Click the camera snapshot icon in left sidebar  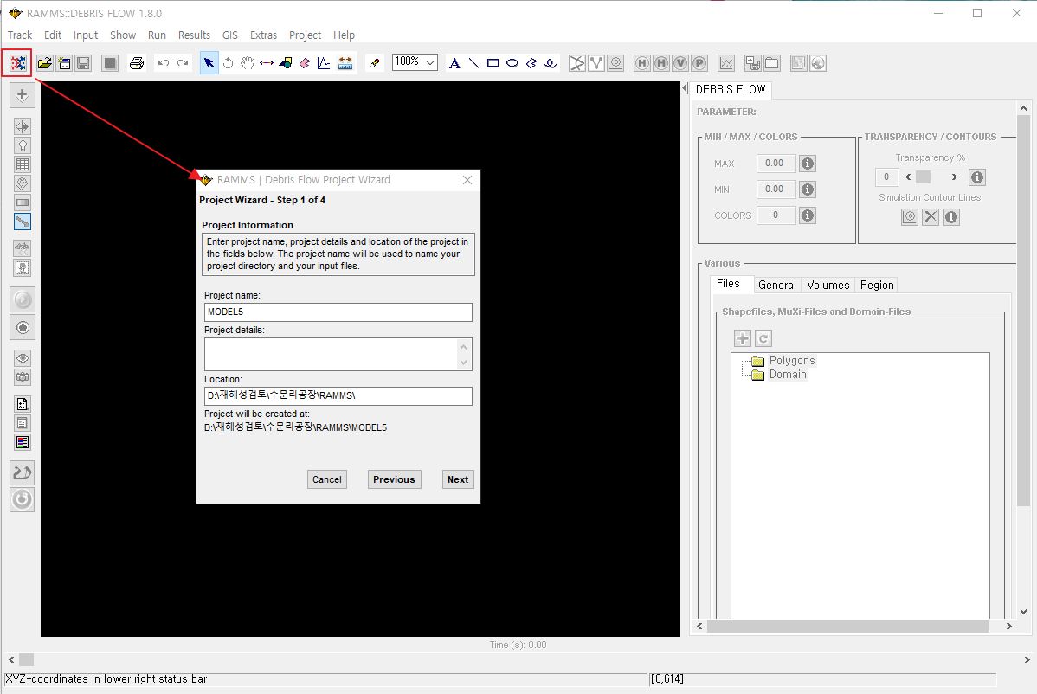pyautogui.click(x=23, y=377)
